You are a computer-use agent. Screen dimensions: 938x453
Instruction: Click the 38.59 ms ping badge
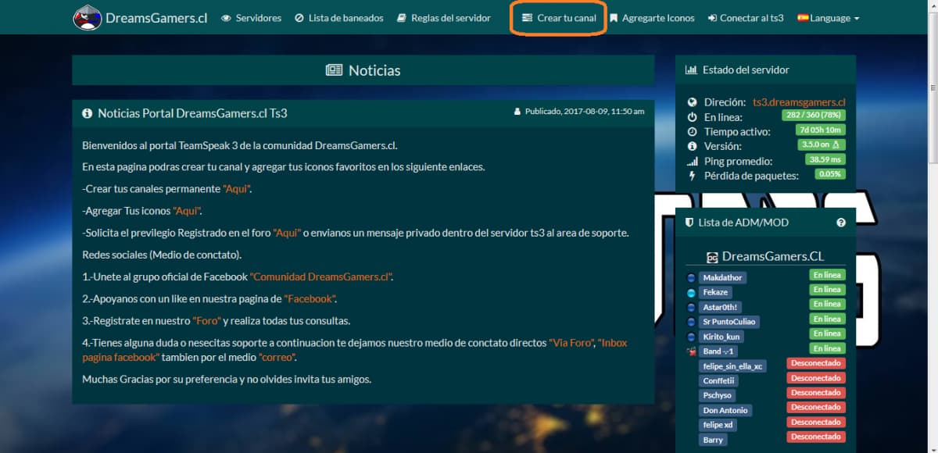click(825, 159)
